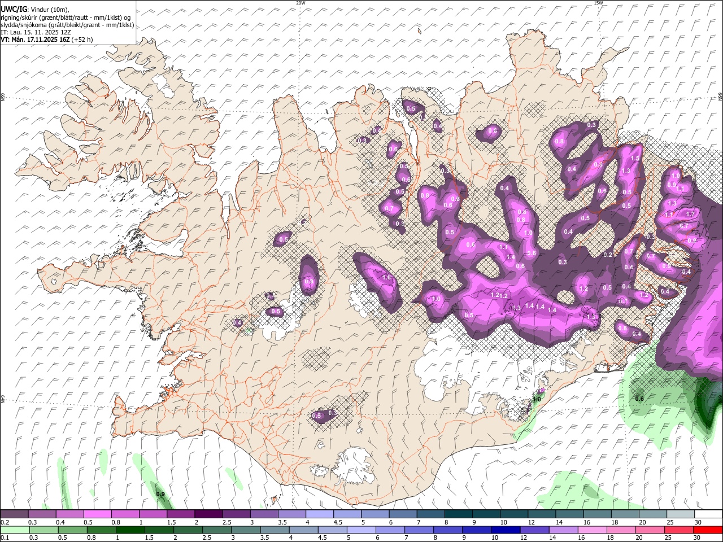The image size is (723, 542).
Task: Select the pale green lower swatch between 0.1 and 0.3
Action: pos(15,530)
